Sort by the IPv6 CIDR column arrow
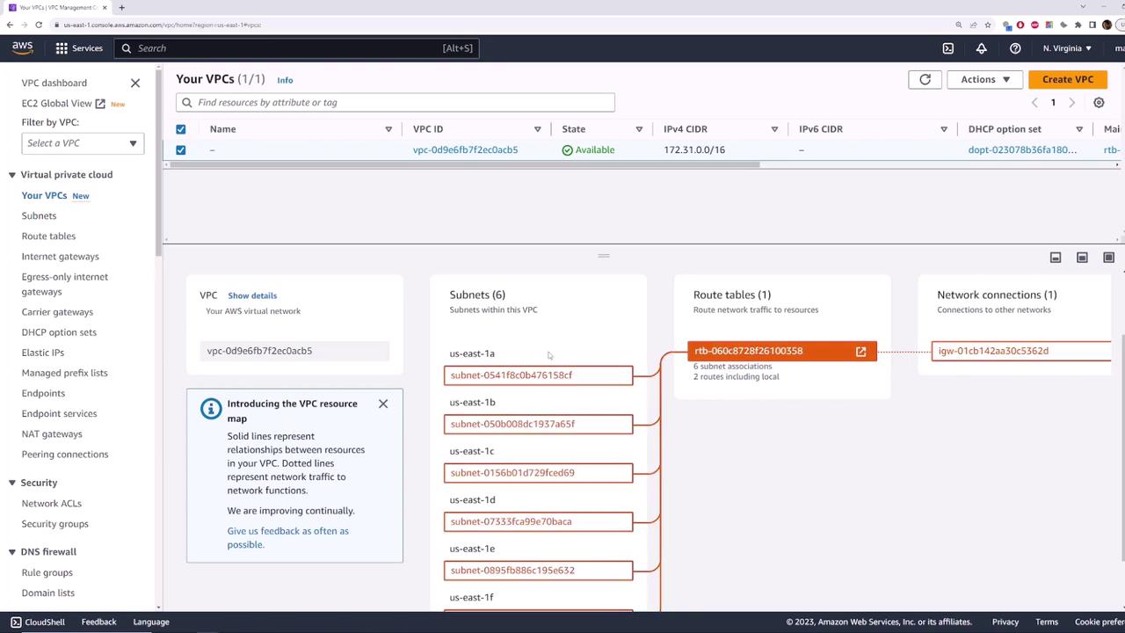The height and width of the screenshot is (633, 1125). (x=944, y=129)
